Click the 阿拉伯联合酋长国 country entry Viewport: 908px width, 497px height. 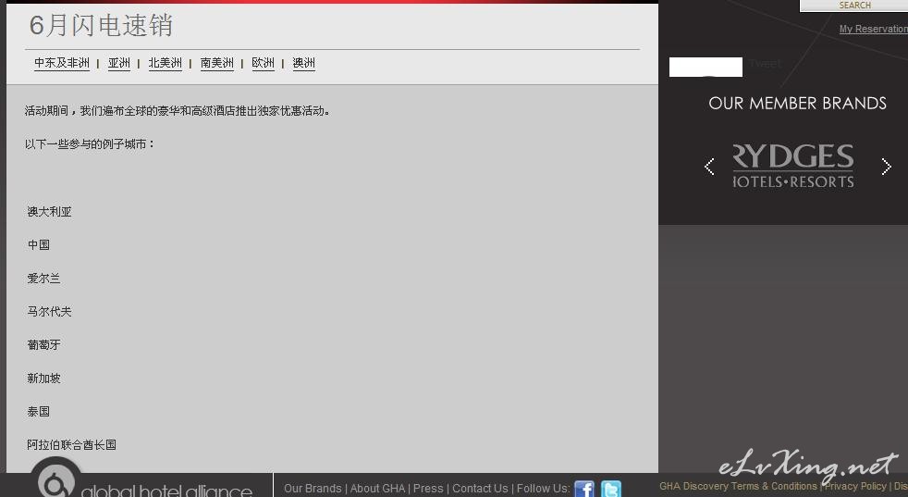72,445
